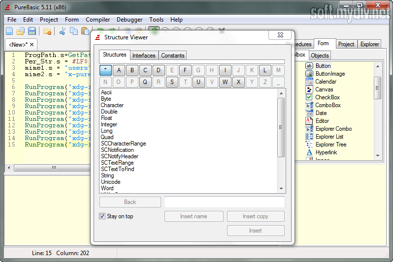Switch to the Objects tab in Form panel
Screen dimensions: 393x262
tap(320, 56)
